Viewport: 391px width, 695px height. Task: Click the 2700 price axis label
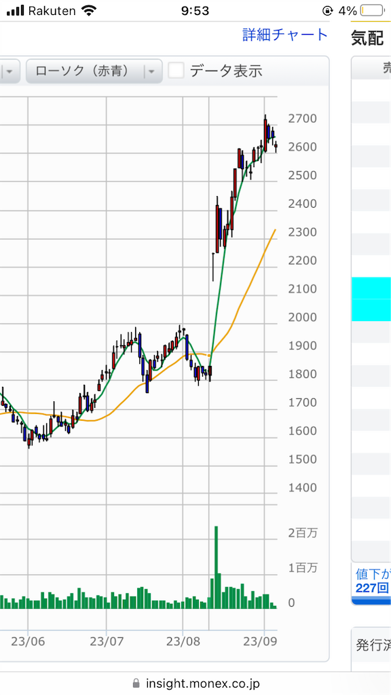tap(302, 118)
